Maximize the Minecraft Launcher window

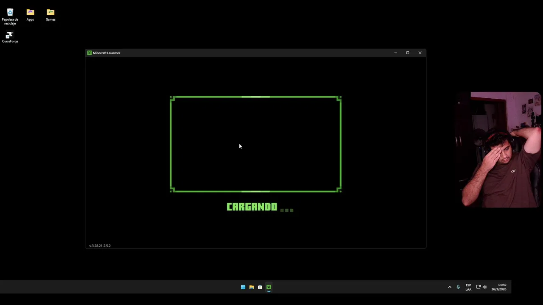pos(408,53)
